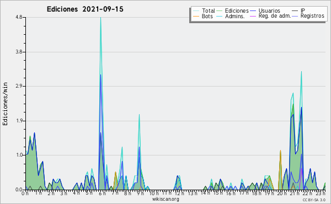Viewport: 331px width, 204px height.
Task: Click the turquoise peak tip near 9 h
Action: pyautogui.click(x=140, y=115)
